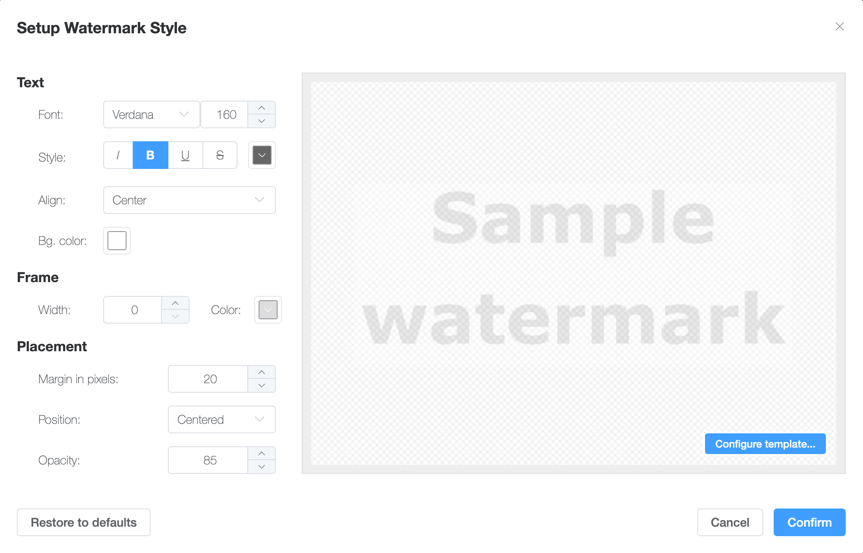
Task: Click the background color swatch
Action: coord(116,240)
